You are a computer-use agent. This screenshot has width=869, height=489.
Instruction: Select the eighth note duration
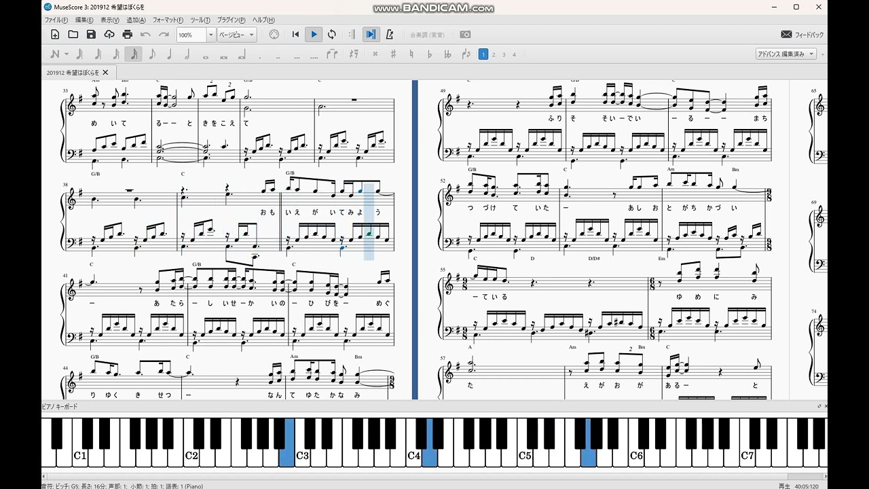pyautogui.click(x=151, y=54)
